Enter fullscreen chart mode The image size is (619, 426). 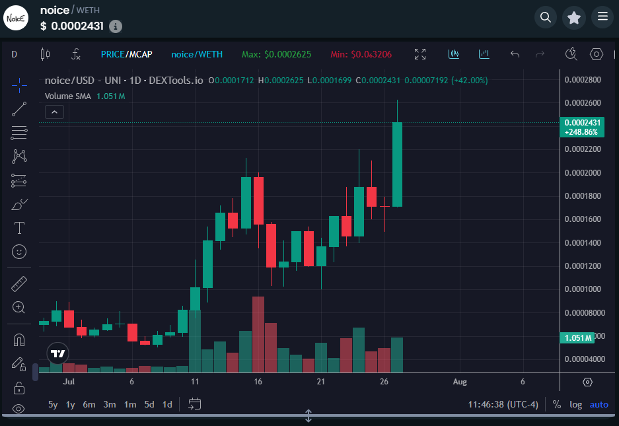[420, 54]
